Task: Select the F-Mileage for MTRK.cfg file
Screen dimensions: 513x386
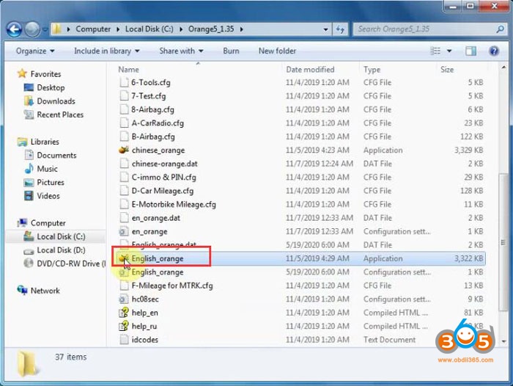Action: click(172, 285)
